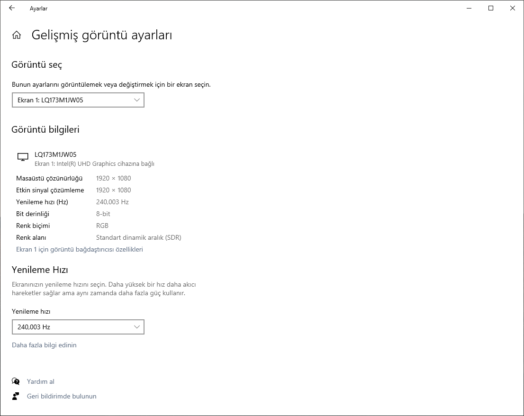Click the Masaüstü çözünürlüğü label
Screen dimensions: 524x416
[x=49, y=178]
